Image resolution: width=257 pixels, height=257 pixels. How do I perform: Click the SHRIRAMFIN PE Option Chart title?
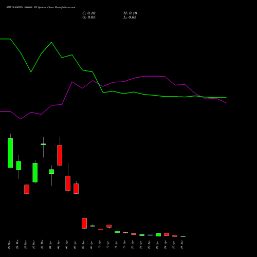click(x=41, y=8)
